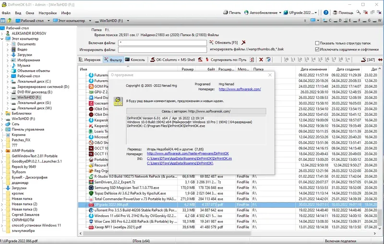
Task: Open the Инфо menu
Action: coord(66,13)
